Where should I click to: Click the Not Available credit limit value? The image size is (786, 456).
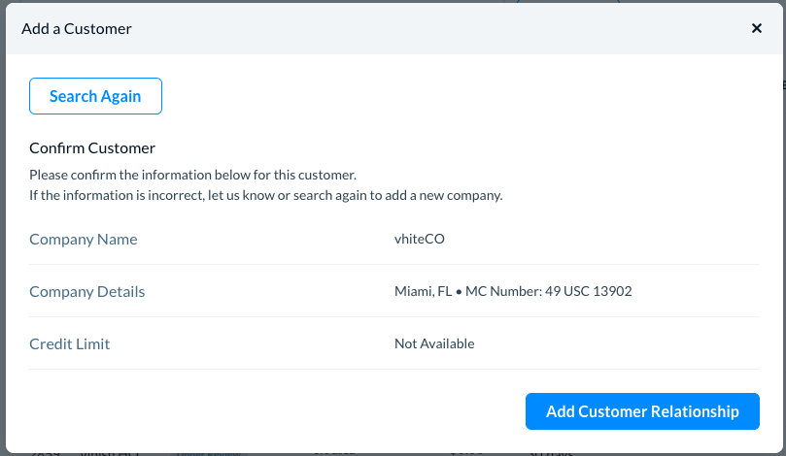[x=434, y=343]
